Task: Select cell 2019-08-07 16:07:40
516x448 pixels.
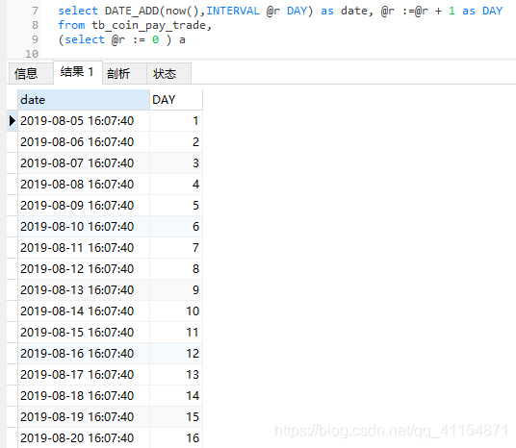Action: 84,163
